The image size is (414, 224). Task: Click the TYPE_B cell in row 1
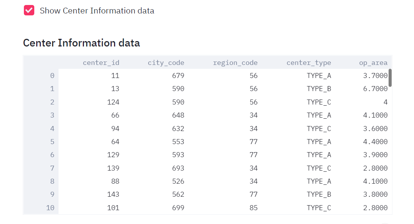pyautogui.click(x=318, y=89)
